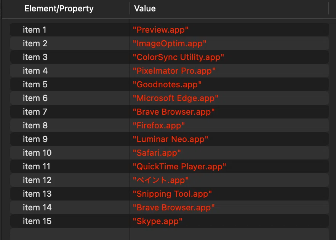The width and height of the screenshot is (336, 240).
Task: Pick the "Luminar Neo.app" value
Action: point(171,139)
